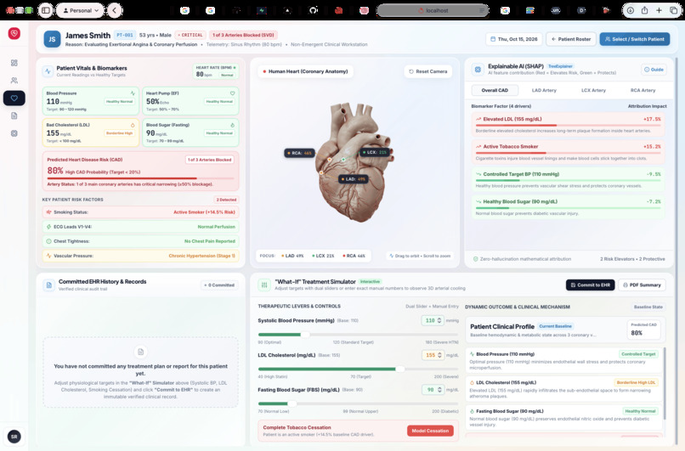This screenshot has height=451, width=685.
Task: Click the Elevated LDL (155 mg/dL) factor
Action: tap(568, 125)
